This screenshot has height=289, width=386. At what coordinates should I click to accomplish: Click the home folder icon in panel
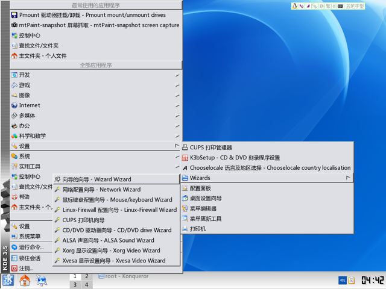point(25,281)
